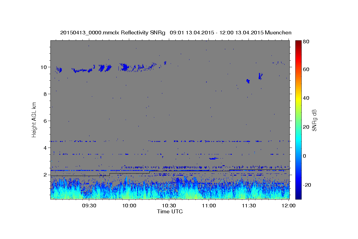Click the 'Height AGL km' y-axis label
The height and width of the screenshot is (239, 358).
pyautogui.click(x=34, y=119)
